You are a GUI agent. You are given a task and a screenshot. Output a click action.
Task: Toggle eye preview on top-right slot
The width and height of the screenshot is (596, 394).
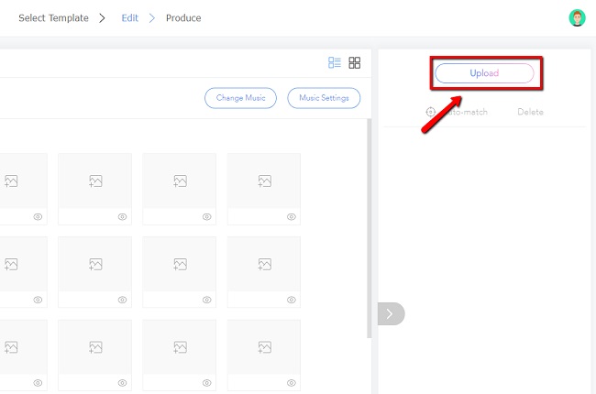pos(291,217)
